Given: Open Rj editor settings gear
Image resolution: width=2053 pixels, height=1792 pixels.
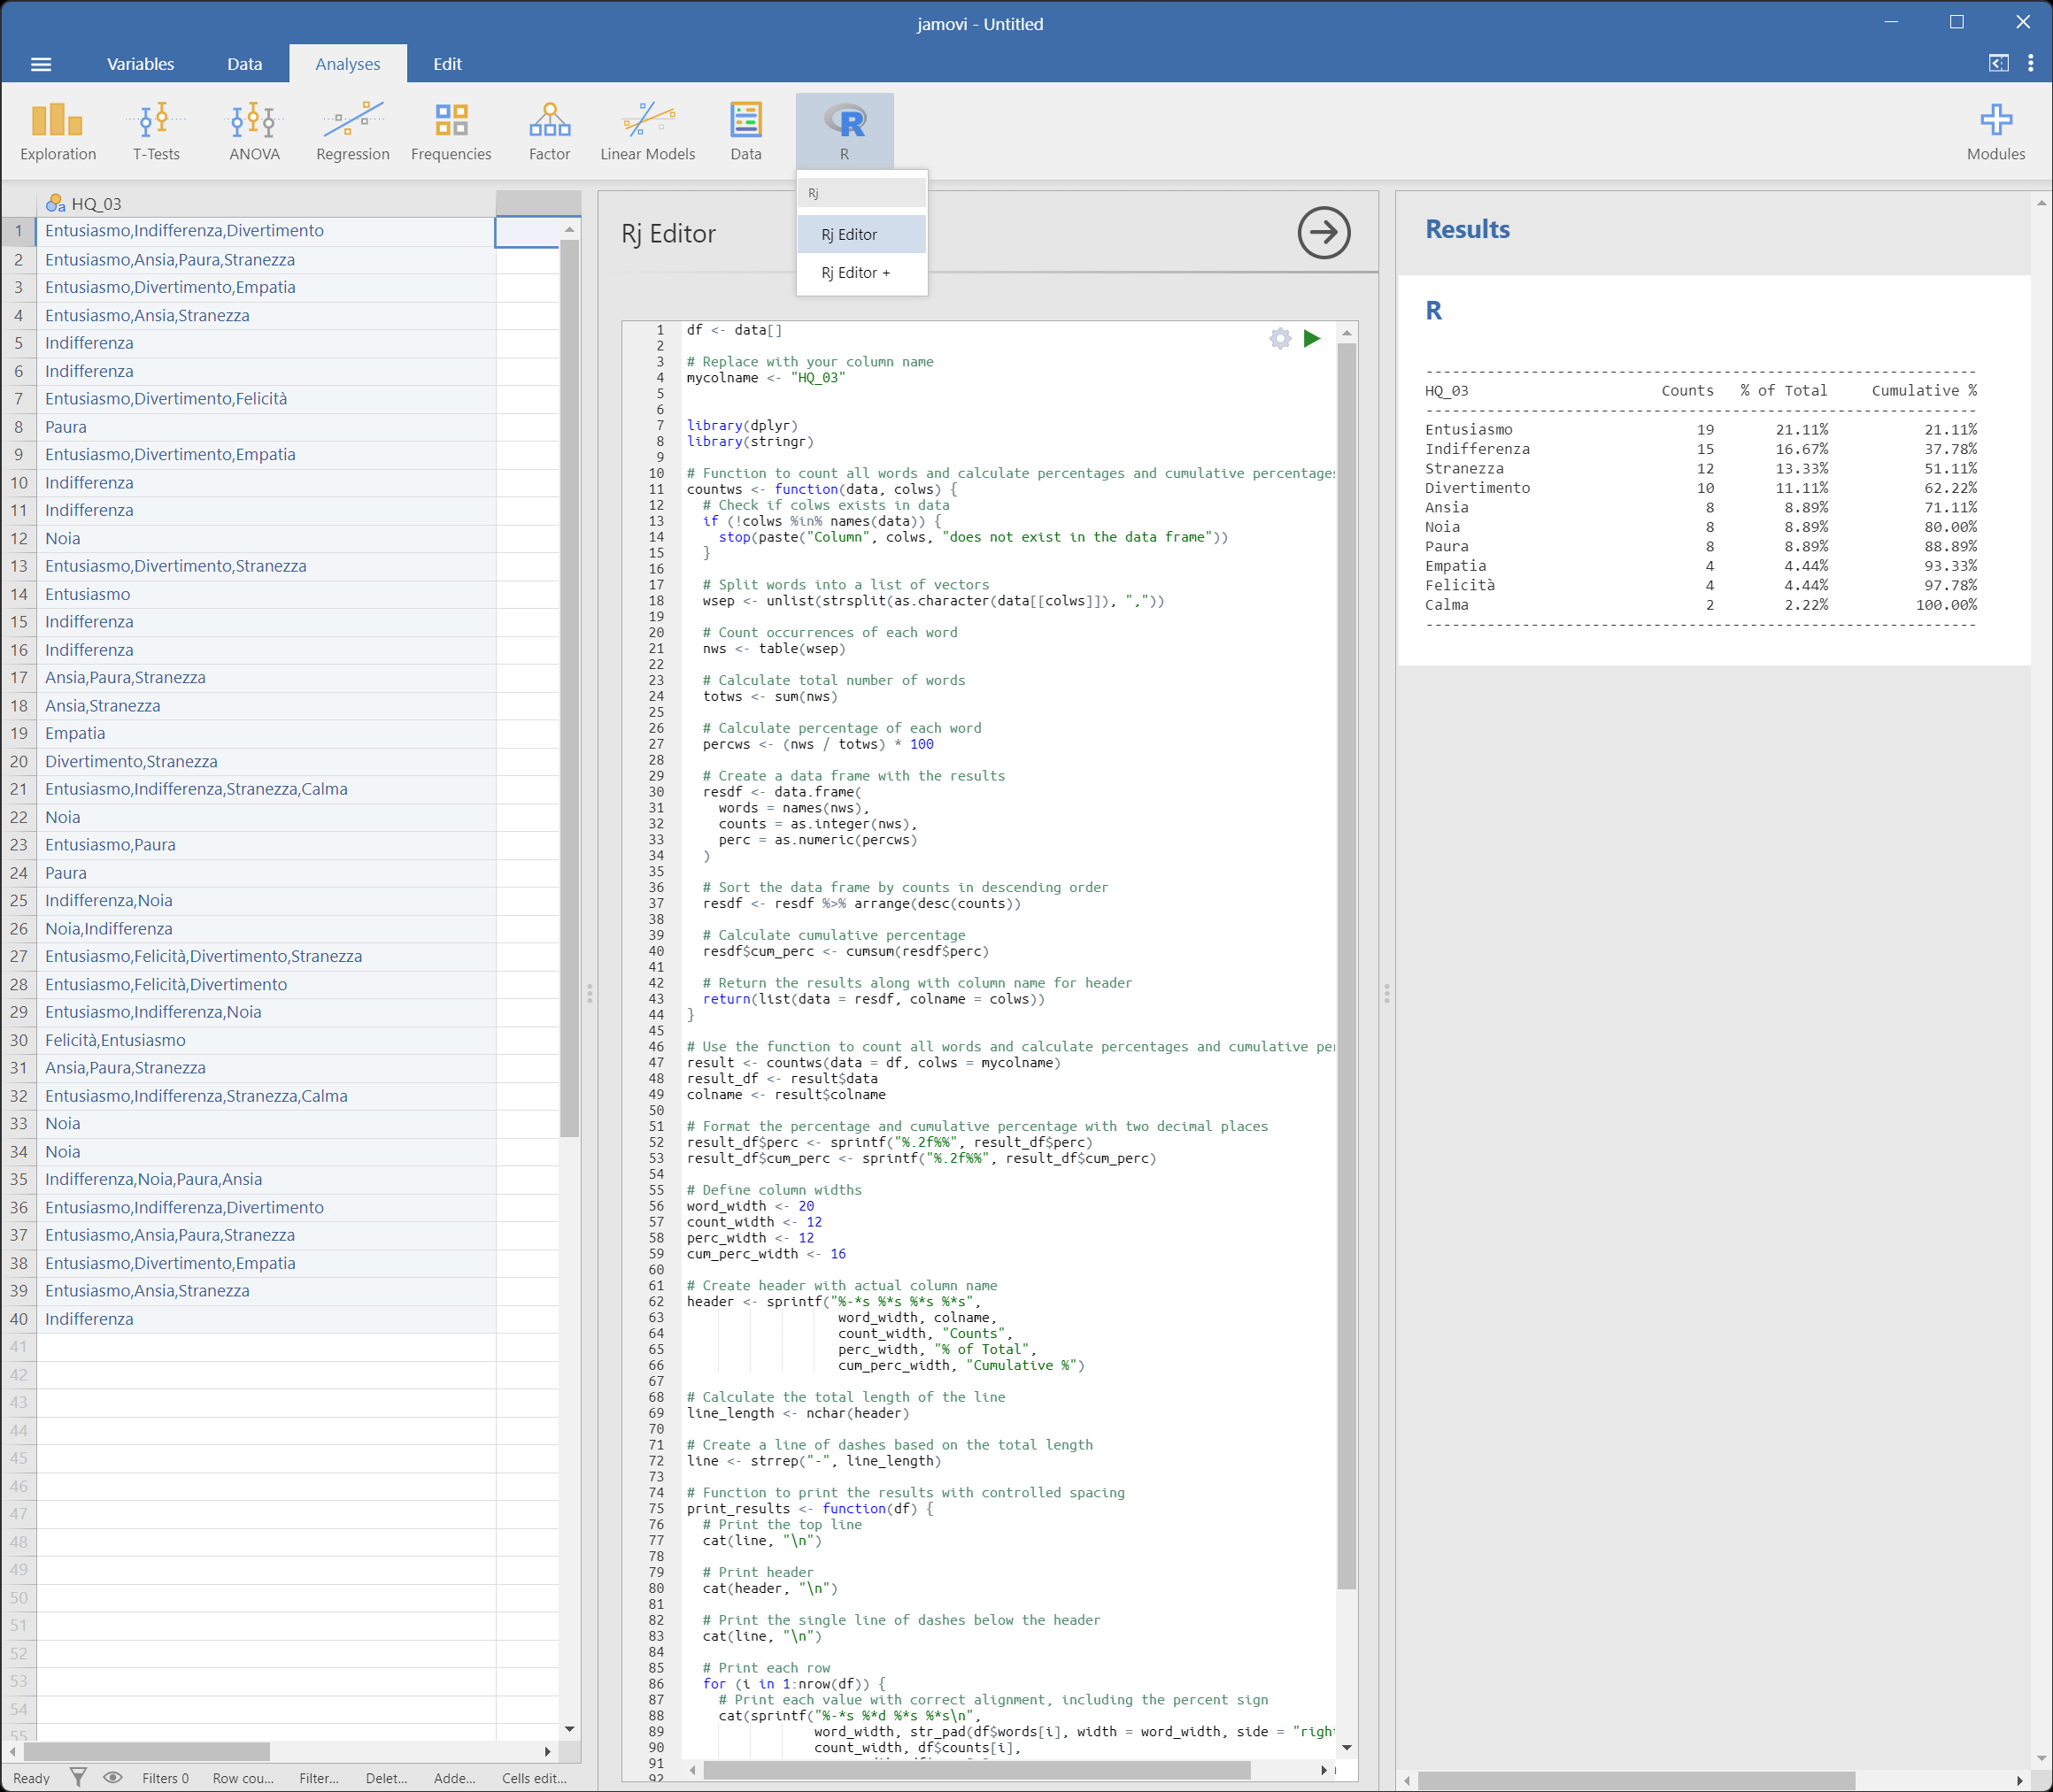Looking at the screenshot, I should (1279, 339).
